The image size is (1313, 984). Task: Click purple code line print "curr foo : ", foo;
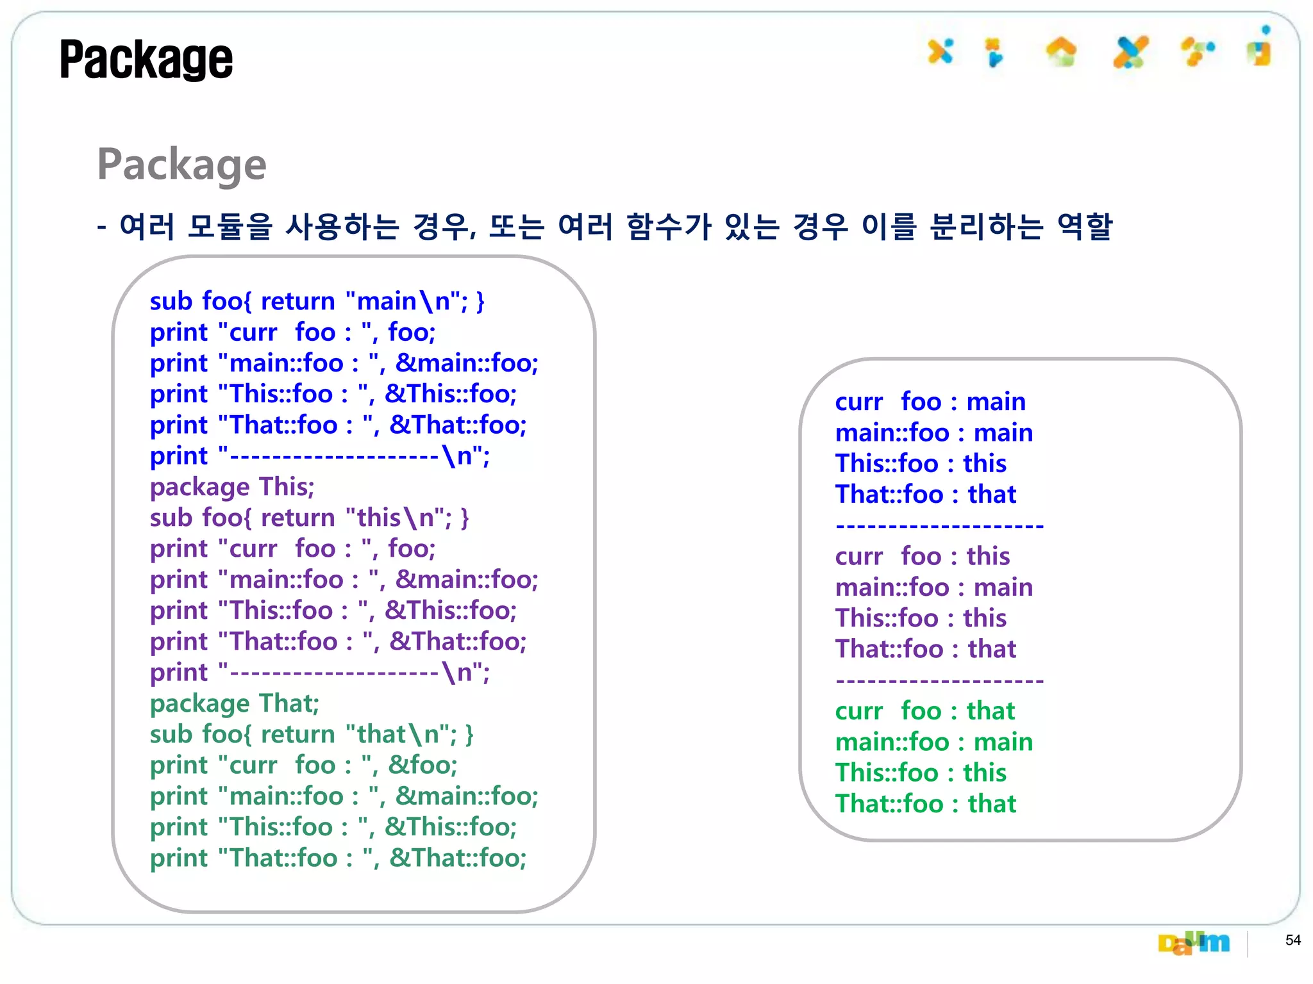tap(292, 549)
